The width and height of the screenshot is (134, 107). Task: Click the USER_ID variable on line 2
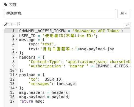pos(27,36)
